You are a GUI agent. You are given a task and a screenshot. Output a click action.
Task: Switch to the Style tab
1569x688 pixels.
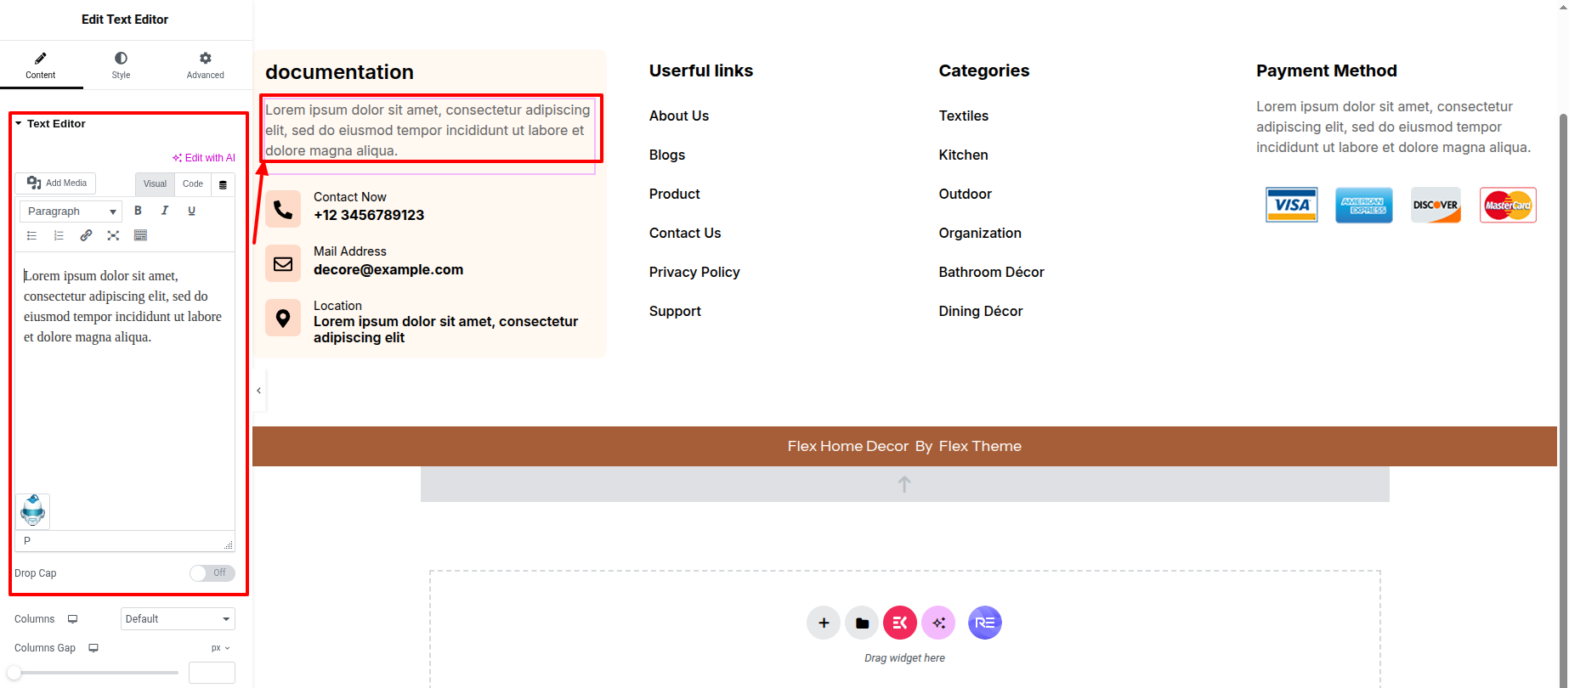[121, 65]
